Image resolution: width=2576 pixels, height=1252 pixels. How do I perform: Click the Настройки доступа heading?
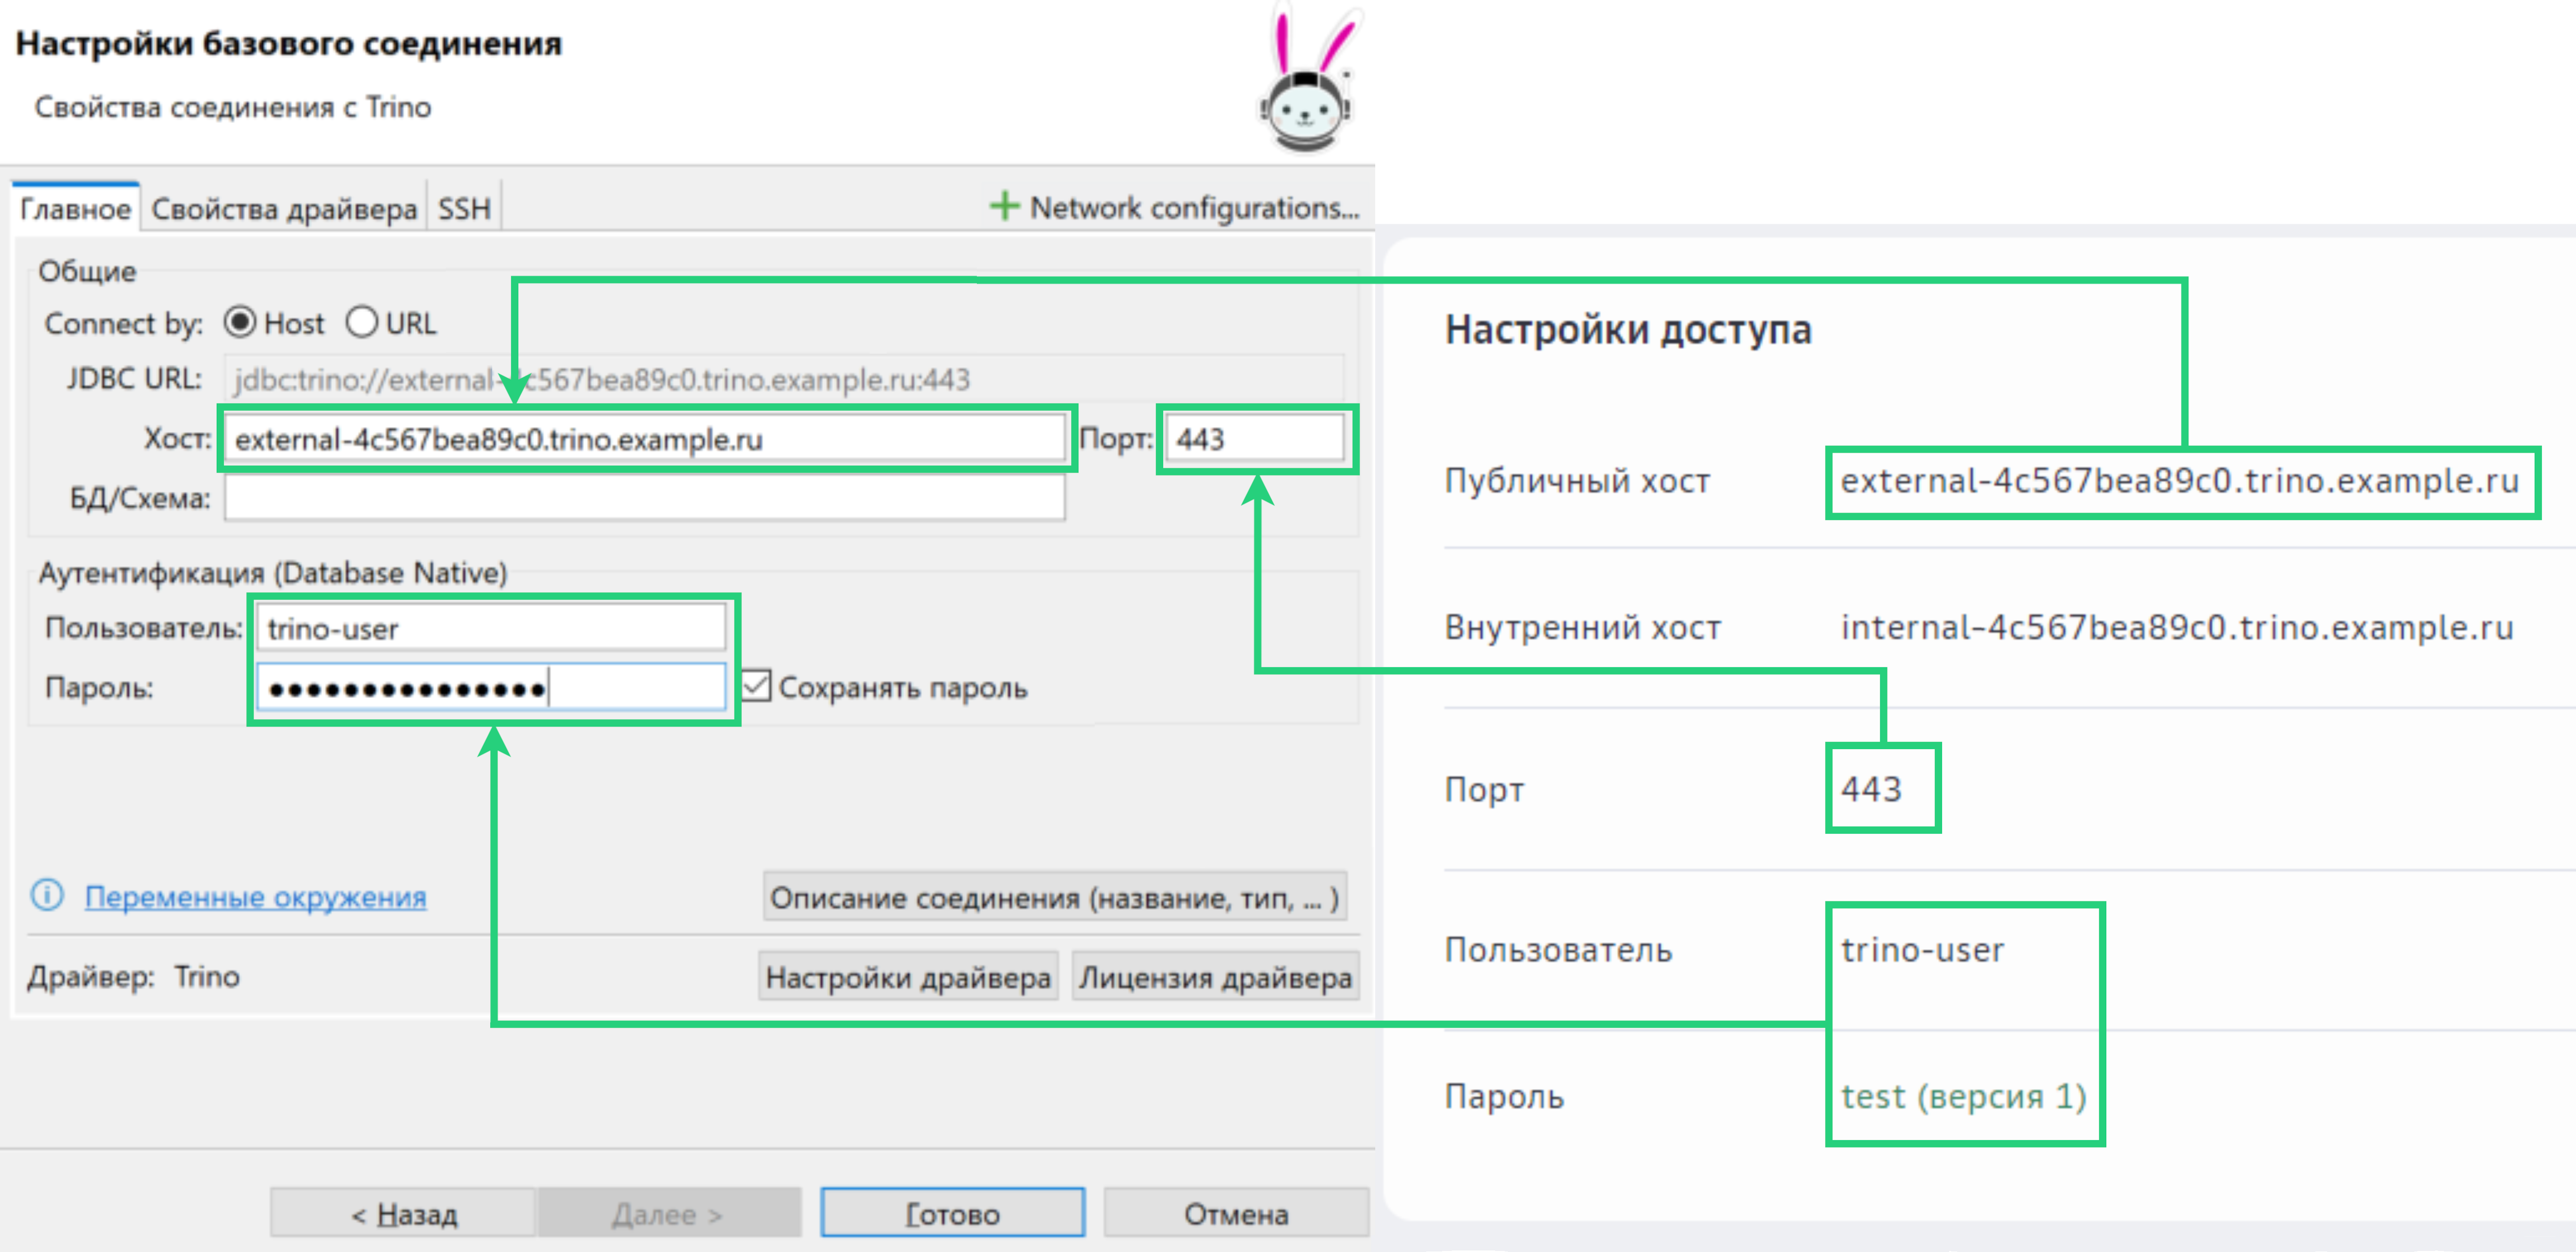(x=1627, y=329)
